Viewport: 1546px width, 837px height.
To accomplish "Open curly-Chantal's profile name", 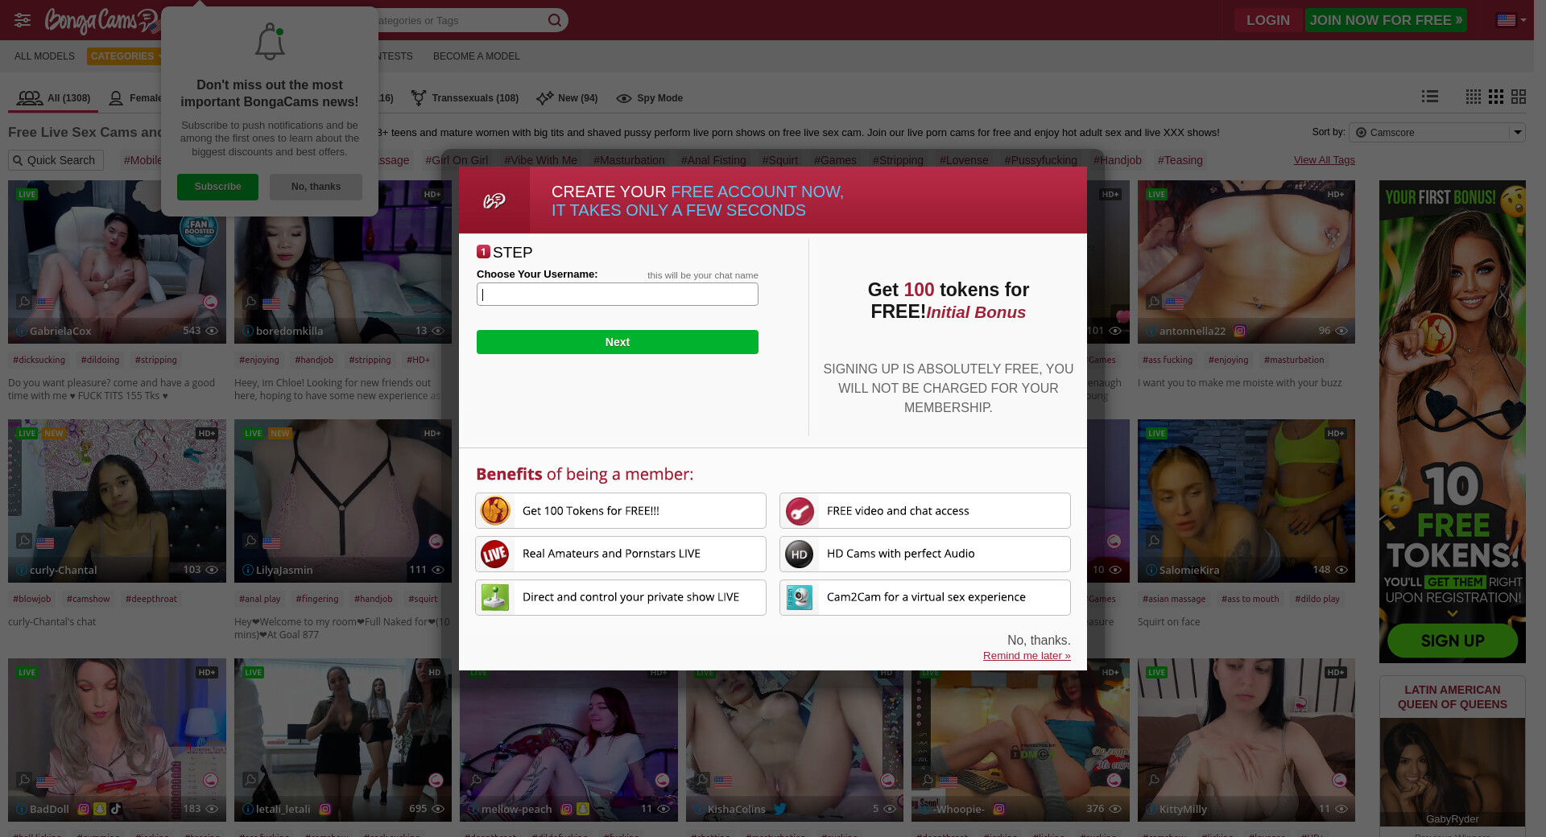I will click(x=63, y=570).
